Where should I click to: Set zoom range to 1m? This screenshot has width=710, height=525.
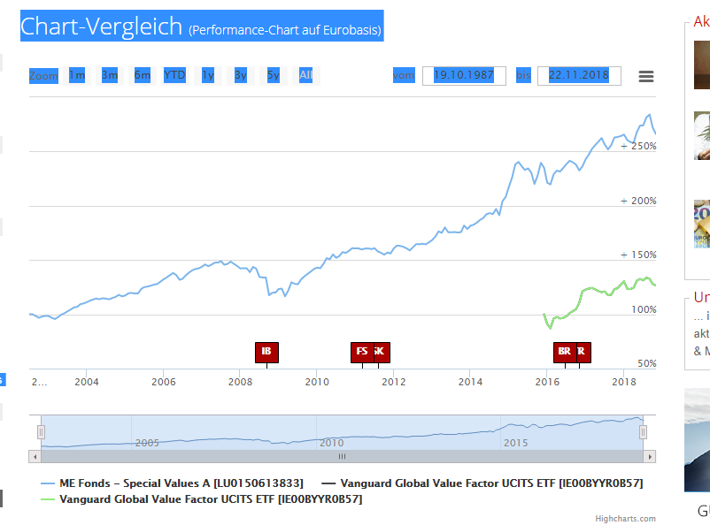pos(77,75)
